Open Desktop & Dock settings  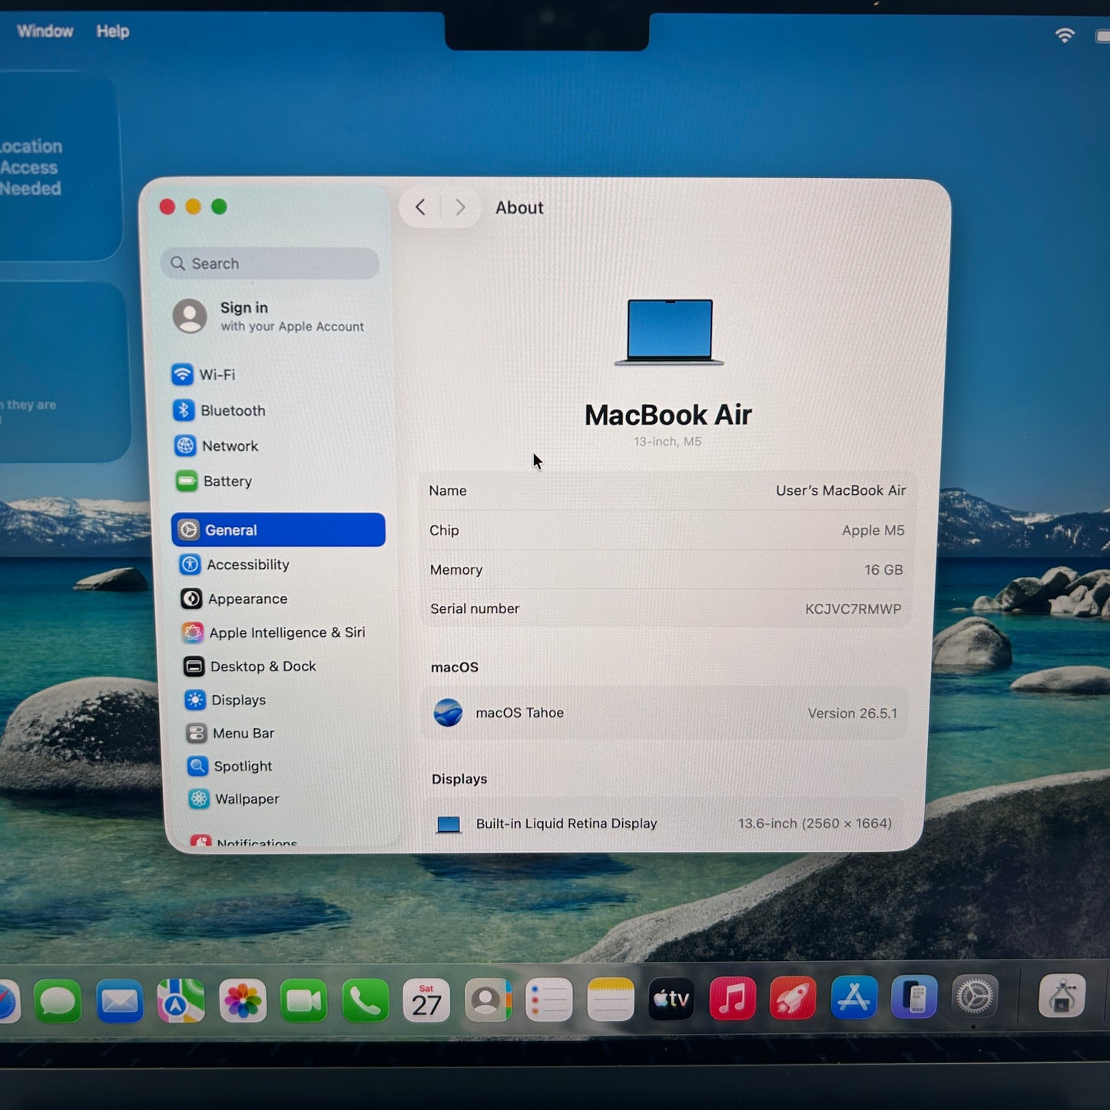[x=250, y=666]
